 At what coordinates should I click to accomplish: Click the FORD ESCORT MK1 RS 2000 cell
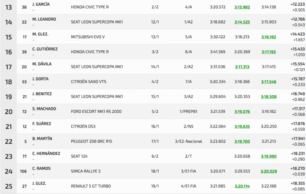pos(96,111)
